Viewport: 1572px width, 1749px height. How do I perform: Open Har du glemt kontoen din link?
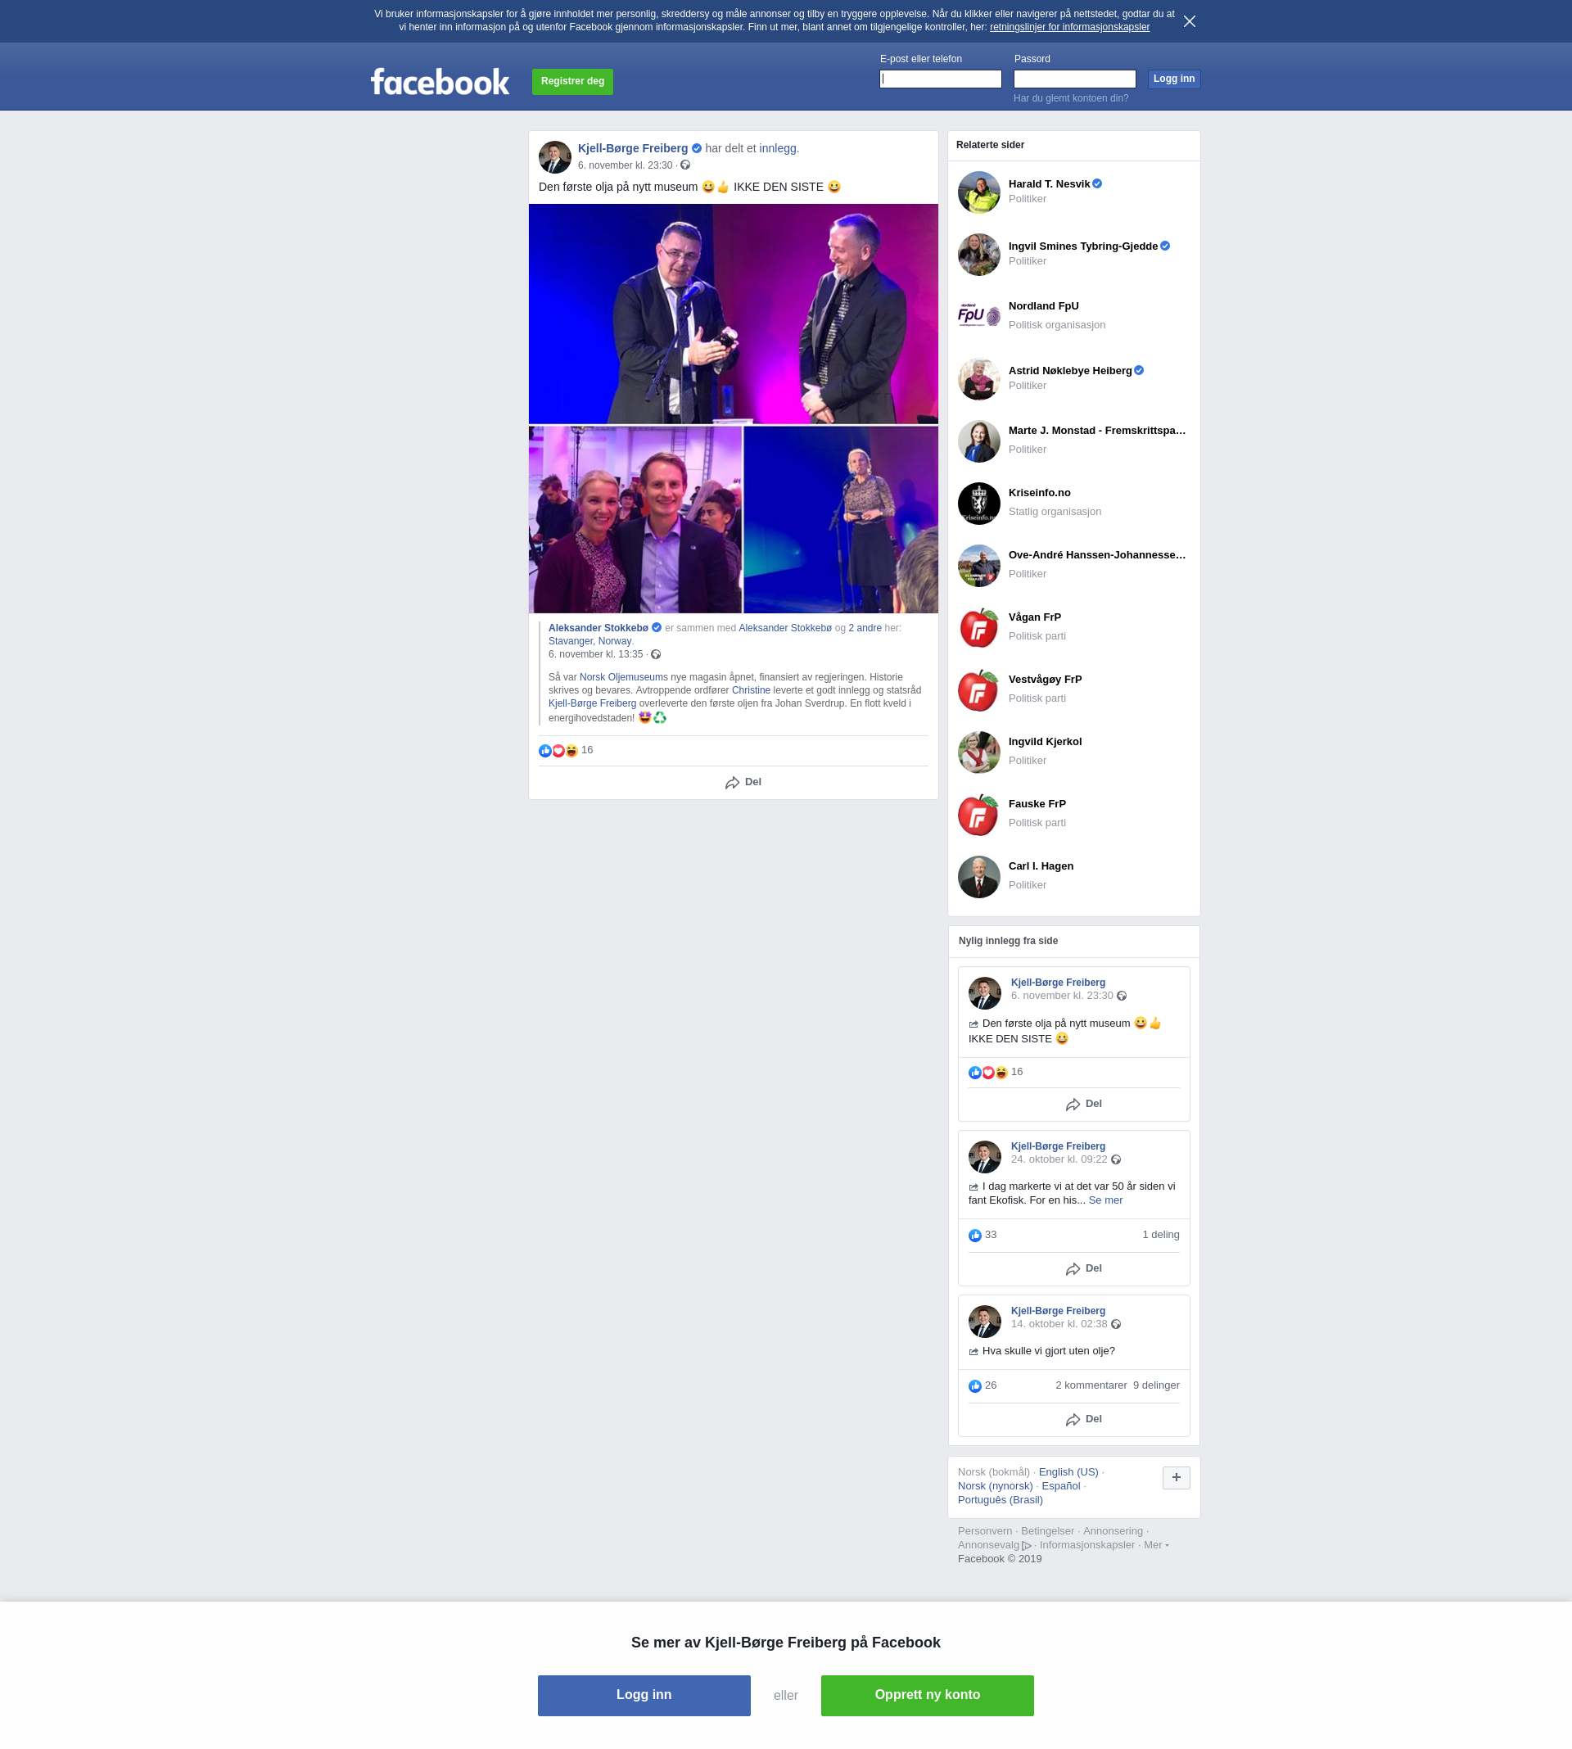coord(1070,98)
